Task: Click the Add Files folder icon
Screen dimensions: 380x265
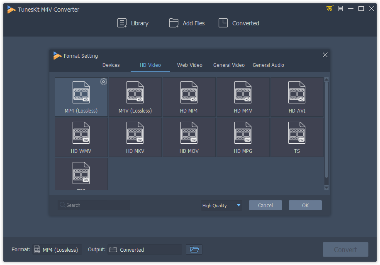Action: coord(174,23)
